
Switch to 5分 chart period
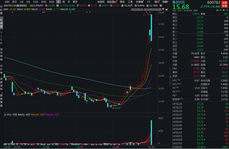28,2
